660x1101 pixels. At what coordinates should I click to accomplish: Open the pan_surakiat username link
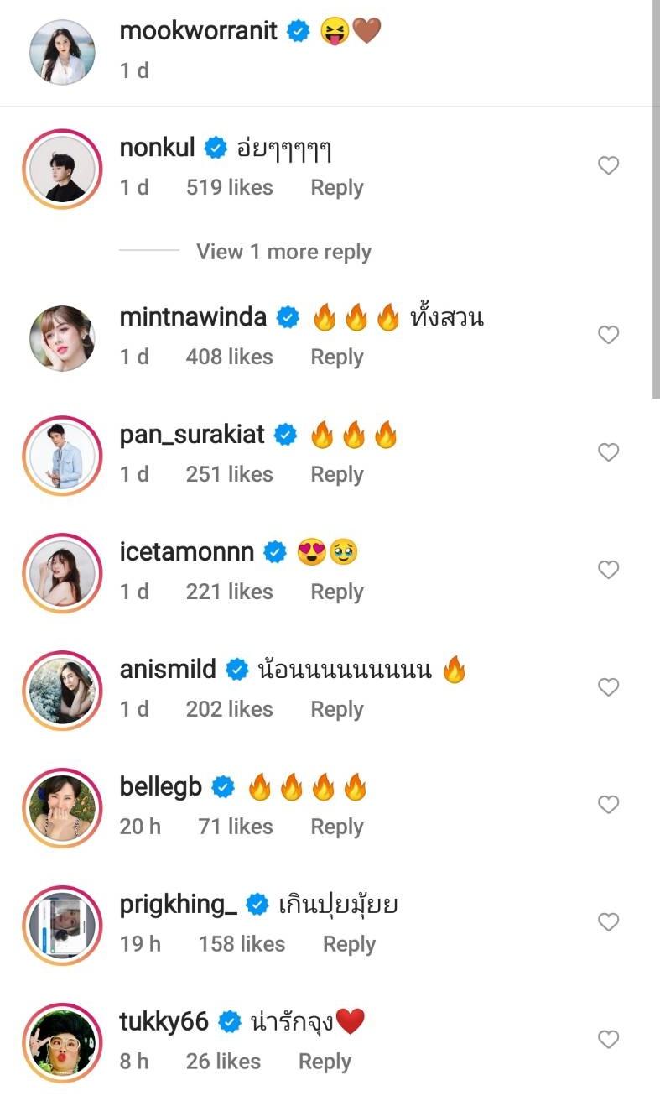click(x=192, y=435)
